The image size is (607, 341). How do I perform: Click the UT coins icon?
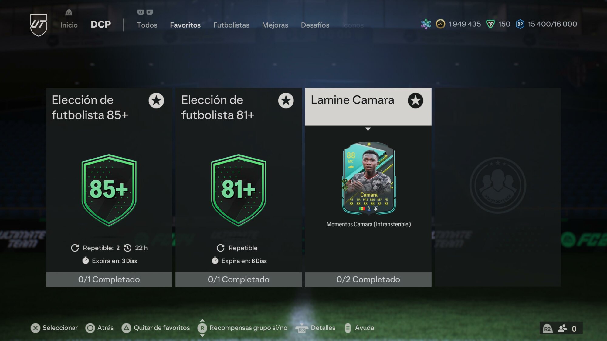coord(440,24)
